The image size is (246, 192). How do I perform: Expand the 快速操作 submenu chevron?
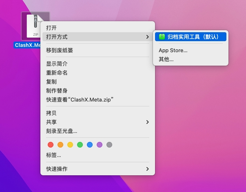[147, 169]
